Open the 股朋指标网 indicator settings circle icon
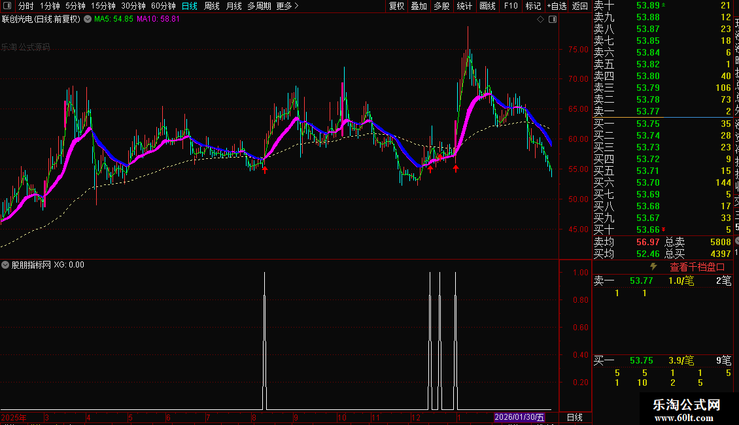739x425 pixels. click(x=5, y=265)
